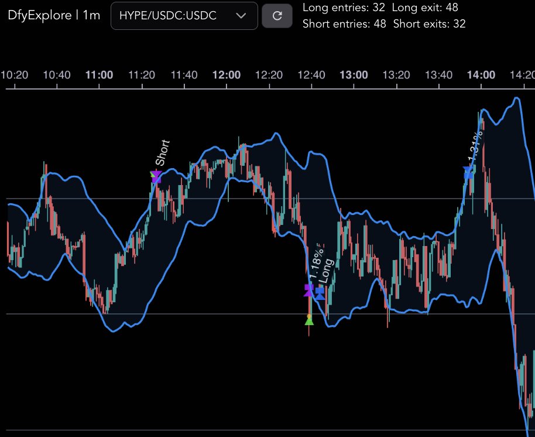Image resolution: width=535 pixels, height=437 pixels.
Task: Click the Short entries: 48 stat
Action: [x=344, y=24]
